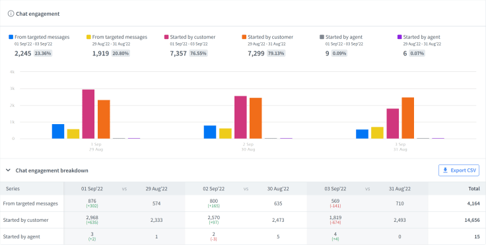The height and width of the screenshot is (245, 486).
Task: Click the yellow bar for 30 Aug
Action: click(x=225, y=133)
